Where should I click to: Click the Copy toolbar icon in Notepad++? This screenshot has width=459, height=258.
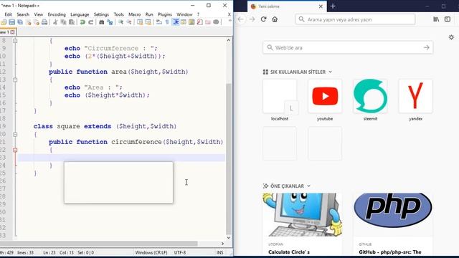(63, 22)
